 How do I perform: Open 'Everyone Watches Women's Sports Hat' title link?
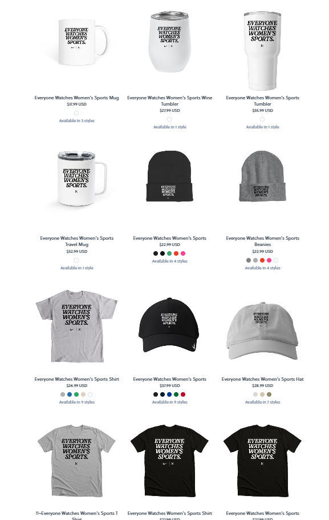(262, 379)
